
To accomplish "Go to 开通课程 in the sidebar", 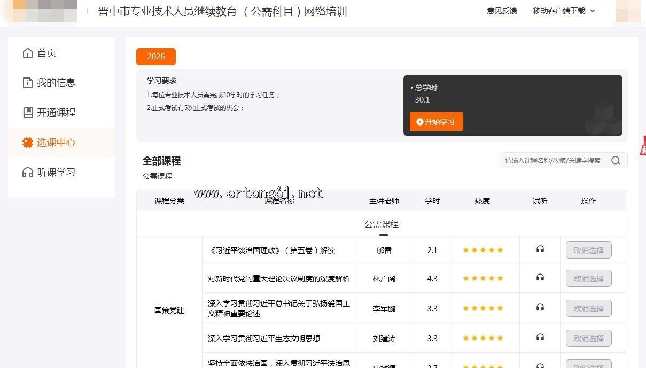I will (61, 113).
